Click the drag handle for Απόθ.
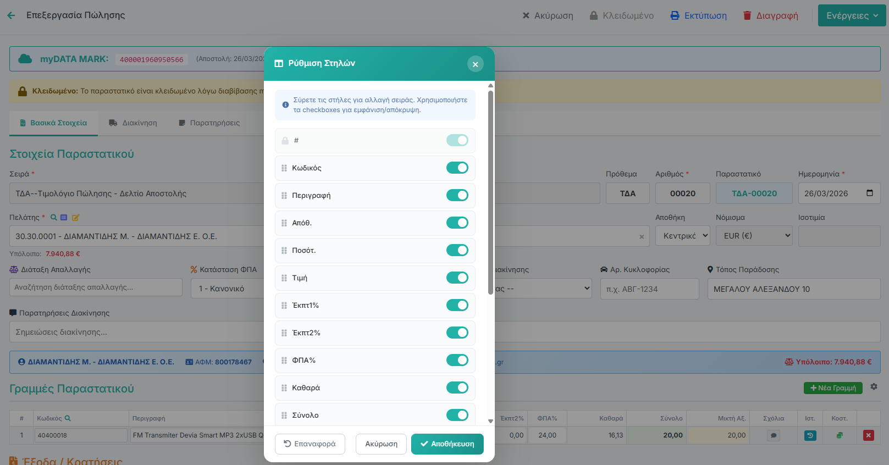 [x=284, y=223]
